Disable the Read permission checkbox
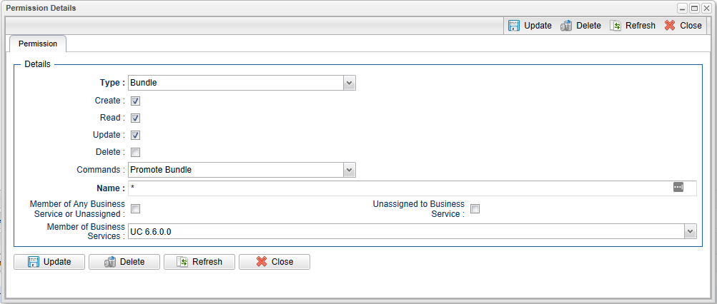717x304 pixels. click(x=135, y=118)
